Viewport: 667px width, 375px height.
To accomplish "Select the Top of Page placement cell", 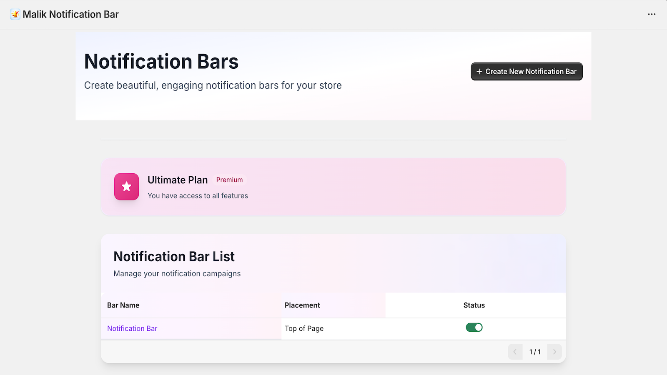I will click(x=304, y=328).
